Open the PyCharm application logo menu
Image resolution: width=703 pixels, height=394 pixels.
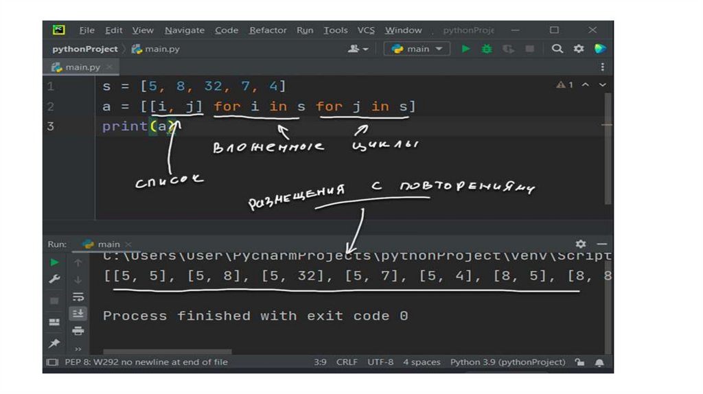[59, 30]
